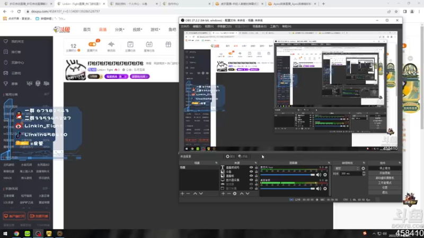Viewport: 424px width, 238px height.
Task: Click 停止推流 stop streaming button in OBS
Action: coord(385,168)
